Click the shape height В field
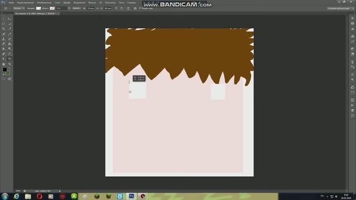356x200 pixels. click(x=108, y=8)
